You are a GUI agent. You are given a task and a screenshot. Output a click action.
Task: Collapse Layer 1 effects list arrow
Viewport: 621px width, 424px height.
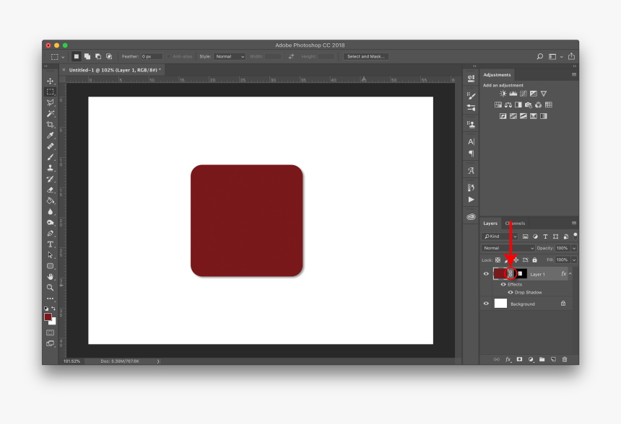tap(570, 274)
